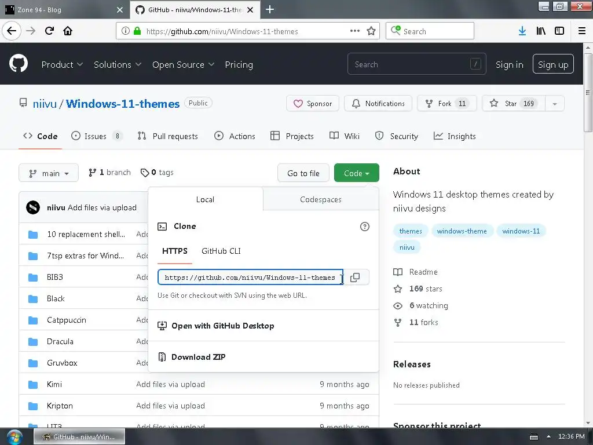Open the on-screen keyboard tray icon

click(x=534, y=437)
